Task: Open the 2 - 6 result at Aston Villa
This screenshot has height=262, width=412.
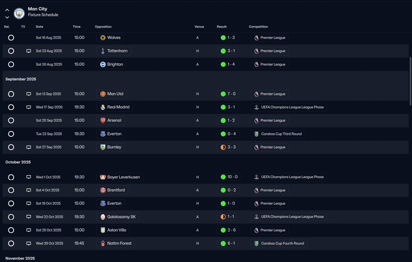Action: (228, 230)
